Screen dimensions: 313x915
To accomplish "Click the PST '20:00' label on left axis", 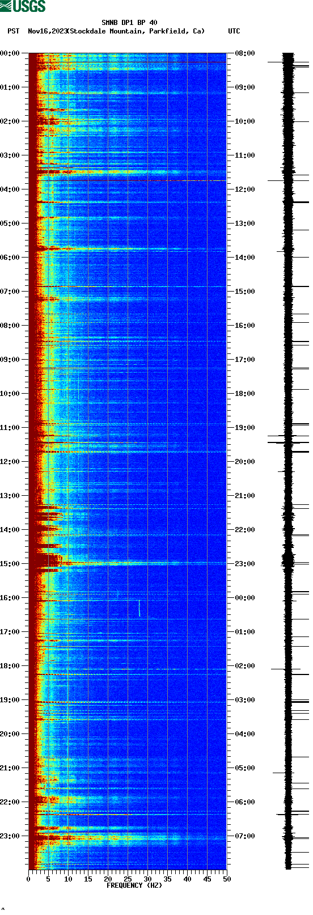I will coord(10,734).
